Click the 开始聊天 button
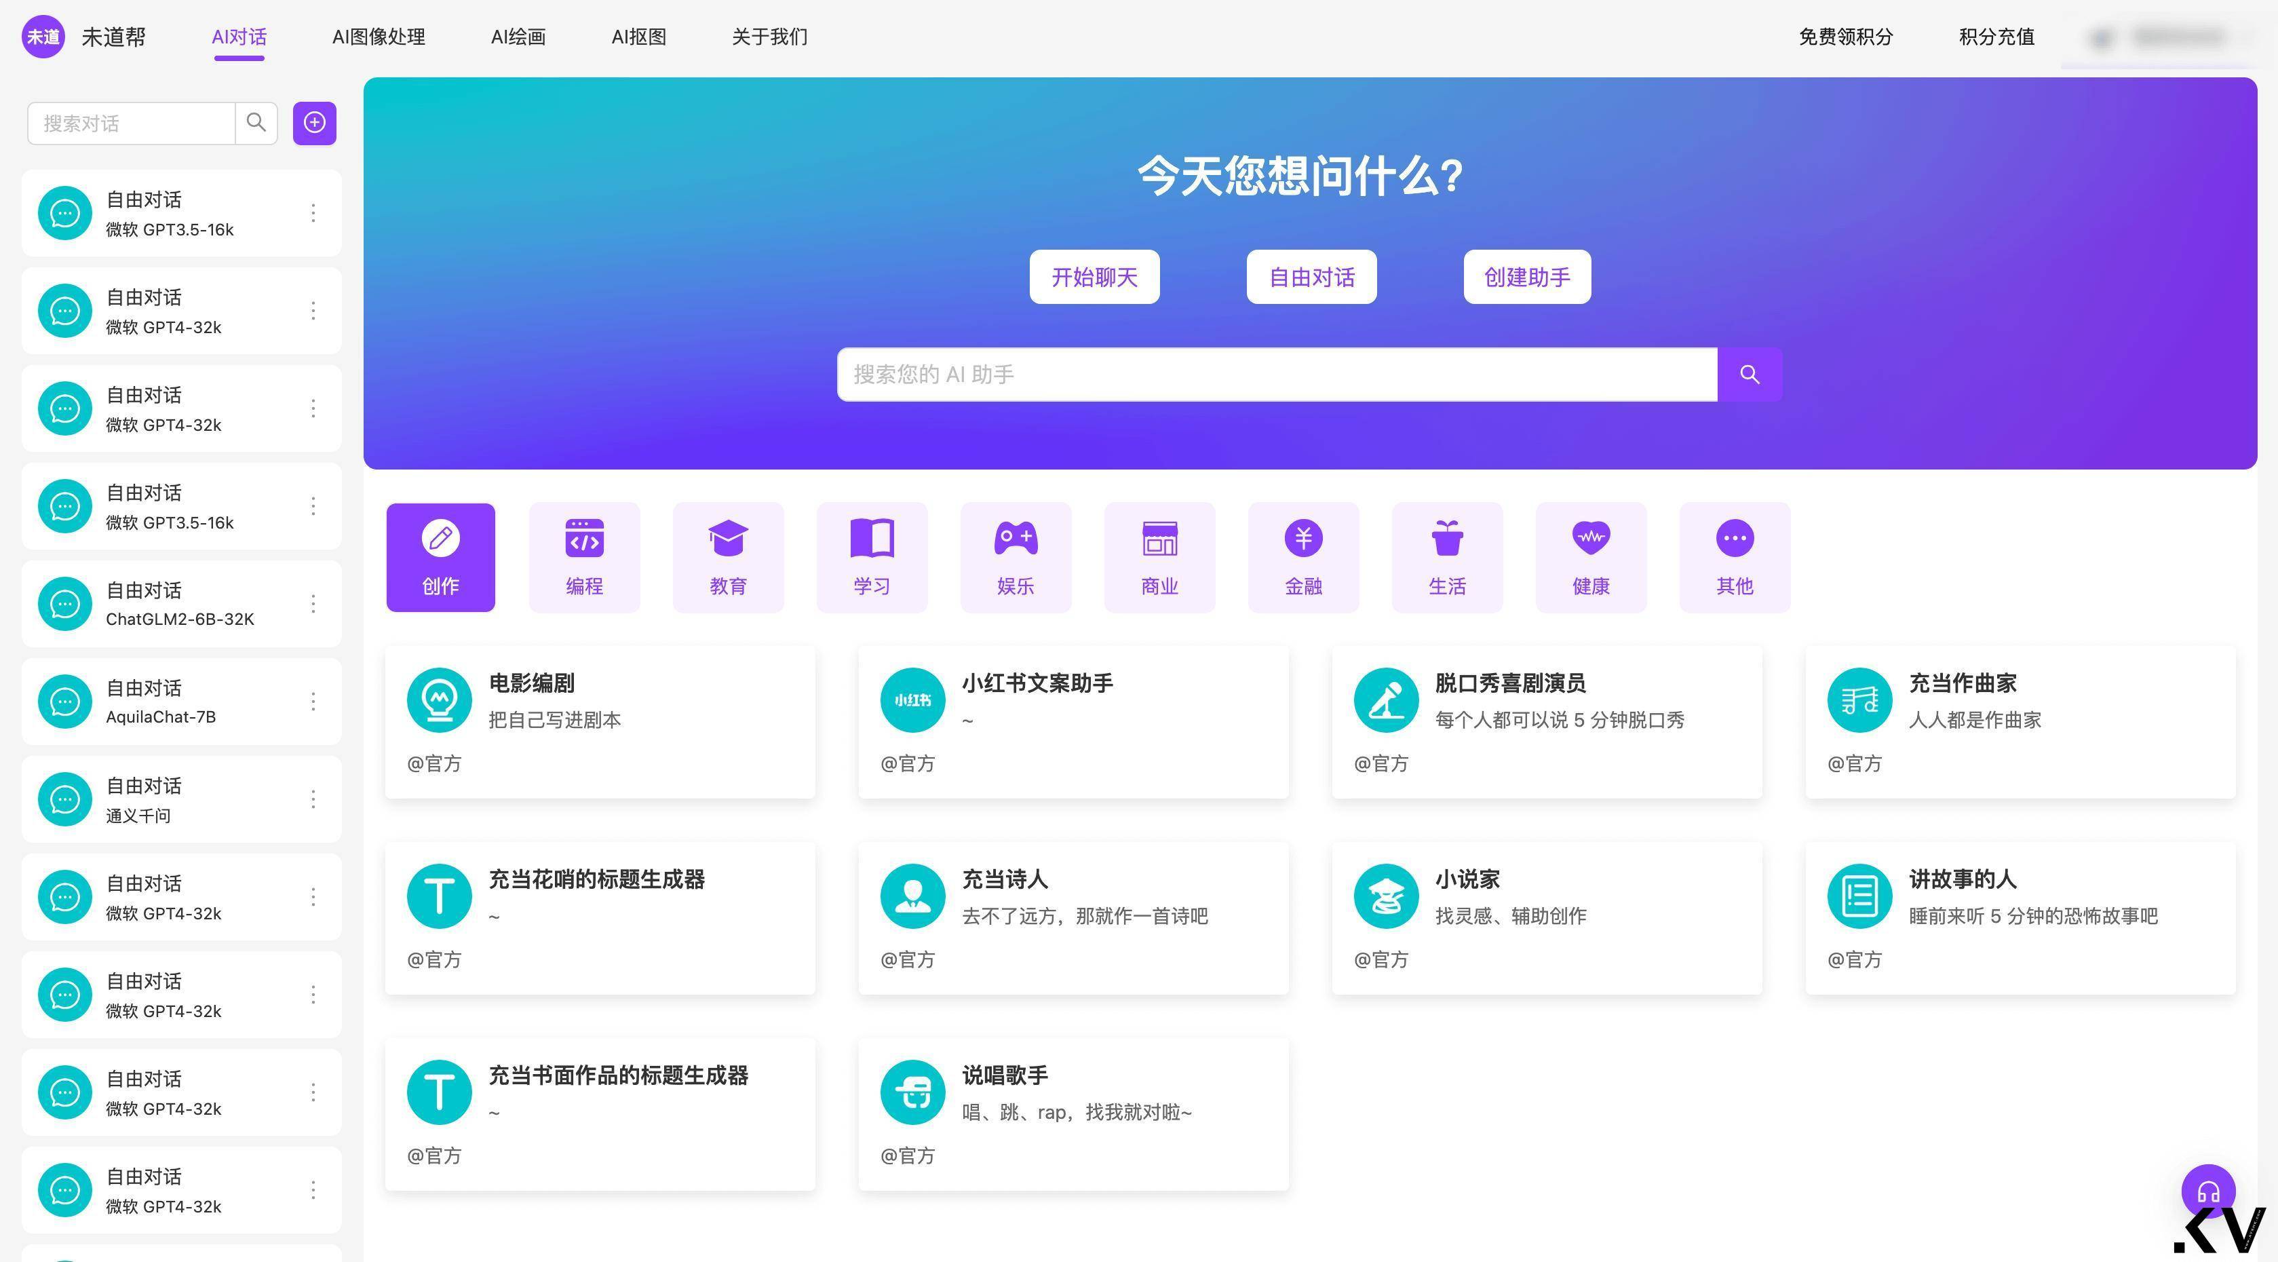2278x1262 pixels. click(x=1095, y=277)
